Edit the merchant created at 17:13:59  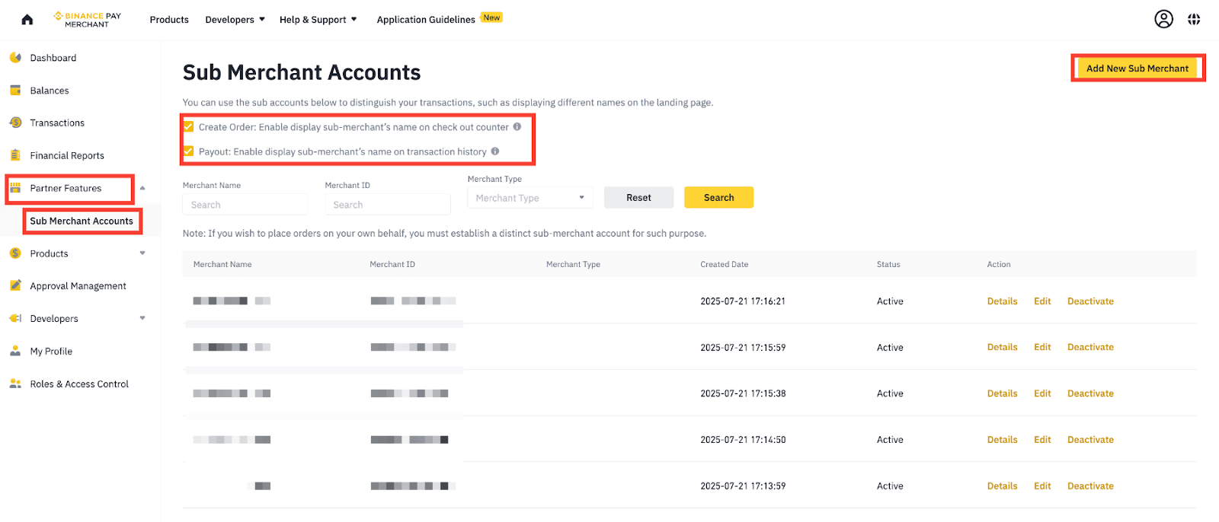pos(1042,486)
